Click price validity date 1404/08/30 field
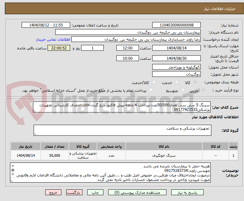 (176, 58)
